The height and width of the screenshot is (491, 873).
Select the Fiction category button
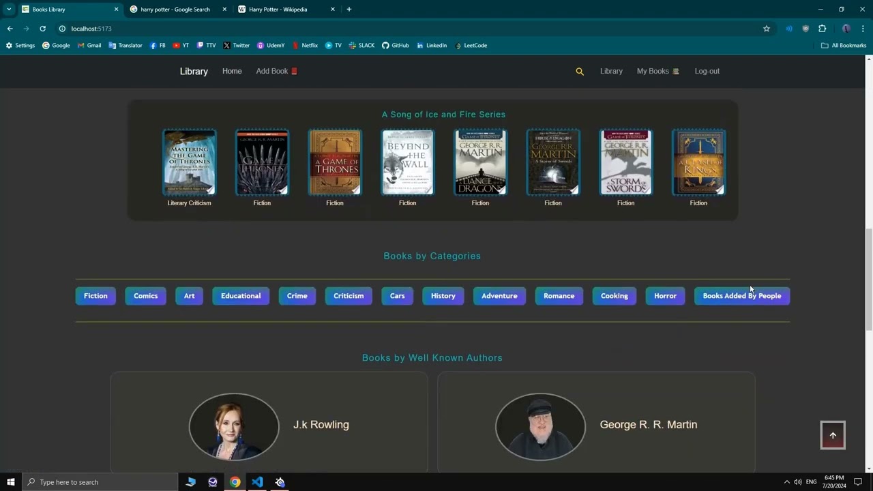95,296
